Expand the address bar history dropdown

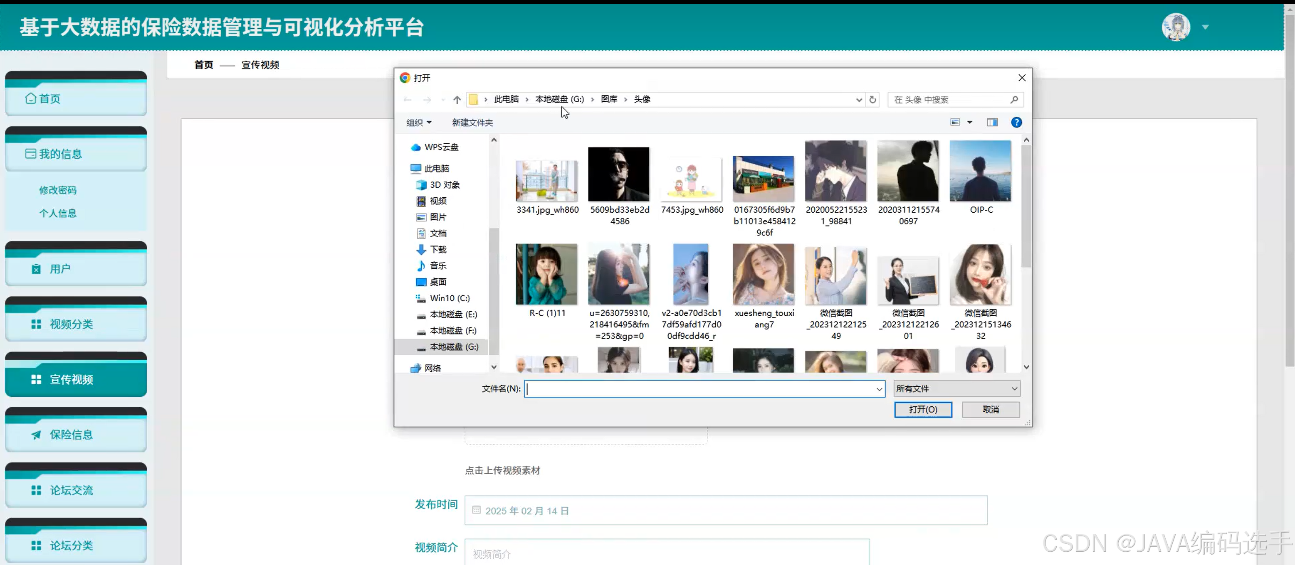859,99
